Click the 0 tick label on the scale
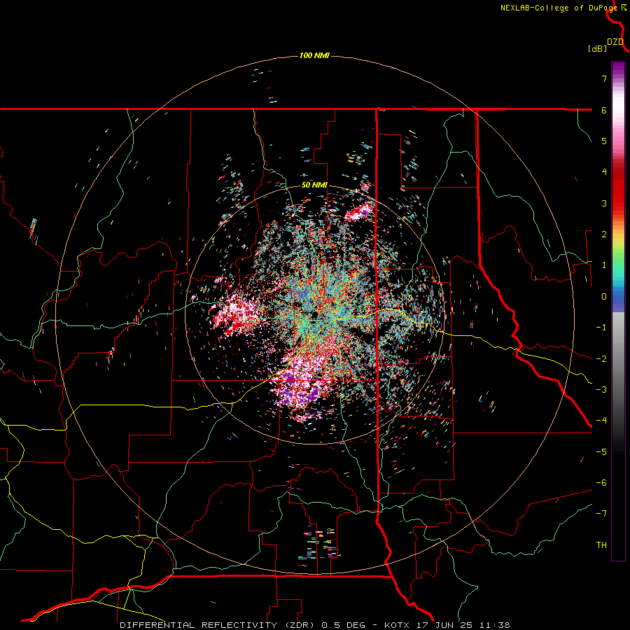Screen dimensions: 630x630 point(604,297)
